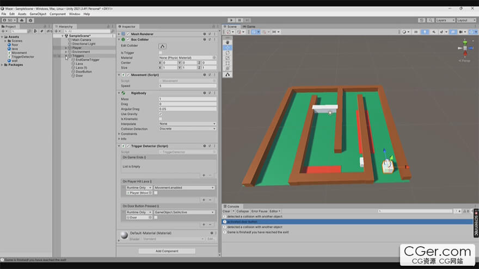Image resolution: width=479 pixels, height=269 pixels.
Task: Open the Layers dropdown
Action: 445,20
